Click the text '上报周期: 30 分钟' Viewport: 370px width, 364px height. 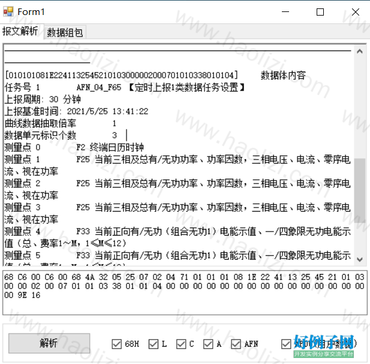pos(43,100)
